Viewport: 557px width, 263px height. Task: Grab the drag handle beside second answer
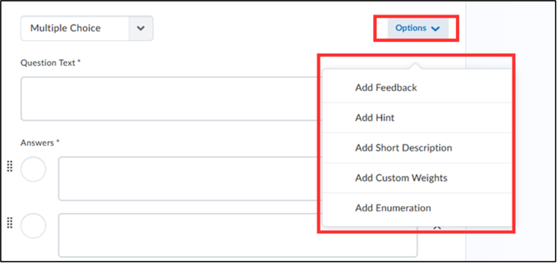point(10,223)
